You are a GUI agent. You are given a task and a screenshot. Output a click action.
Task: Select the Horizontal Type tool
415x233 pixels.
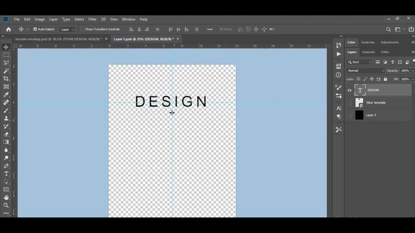pyautogui.click(x=6, y=174)
